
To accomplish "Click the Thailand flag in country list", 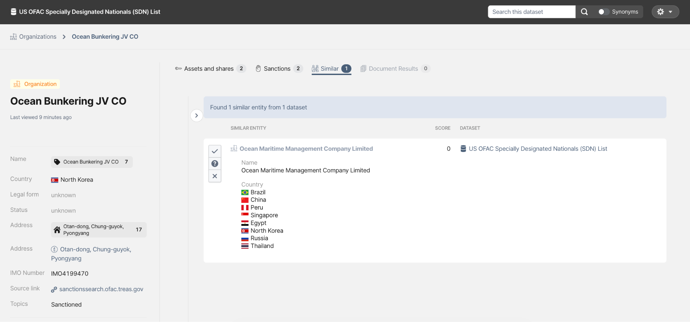I will point(245,246).
